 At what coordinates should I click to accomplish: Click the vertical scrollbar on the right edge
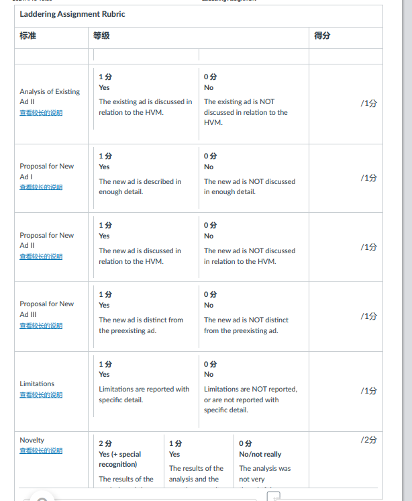coord(407,250)
